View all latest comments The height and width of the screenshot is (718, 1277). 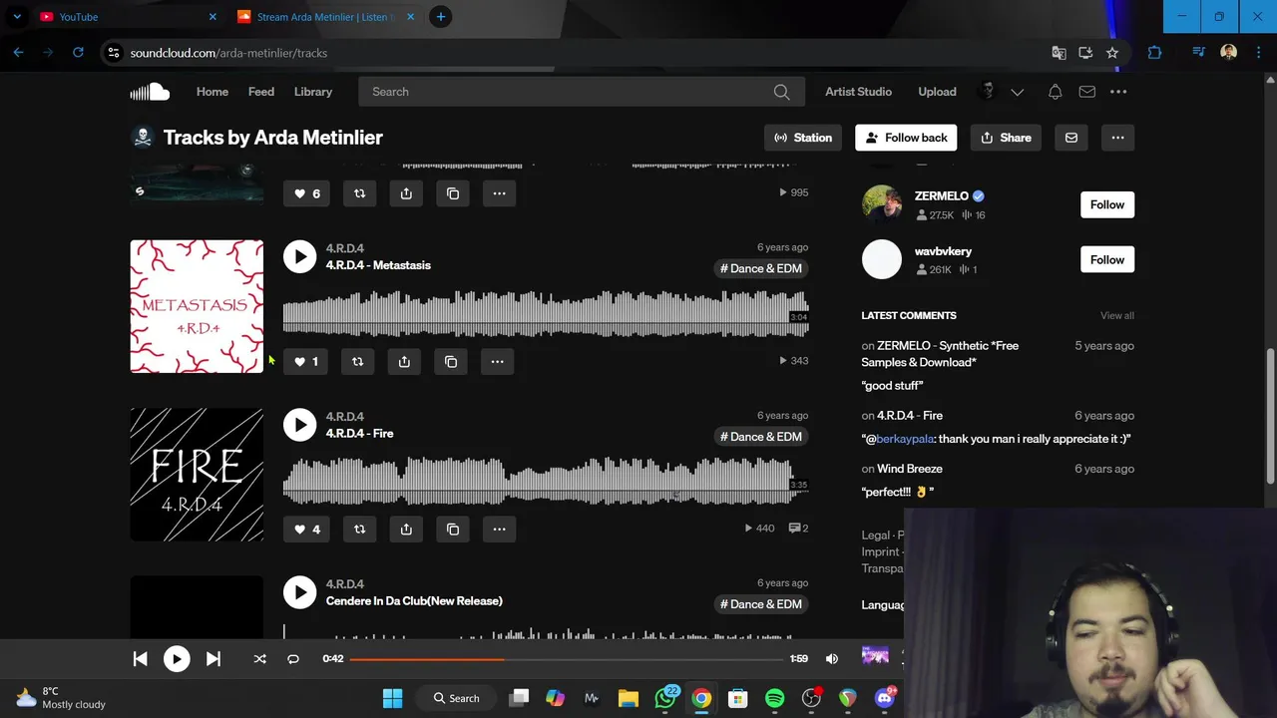(1116, 315)
